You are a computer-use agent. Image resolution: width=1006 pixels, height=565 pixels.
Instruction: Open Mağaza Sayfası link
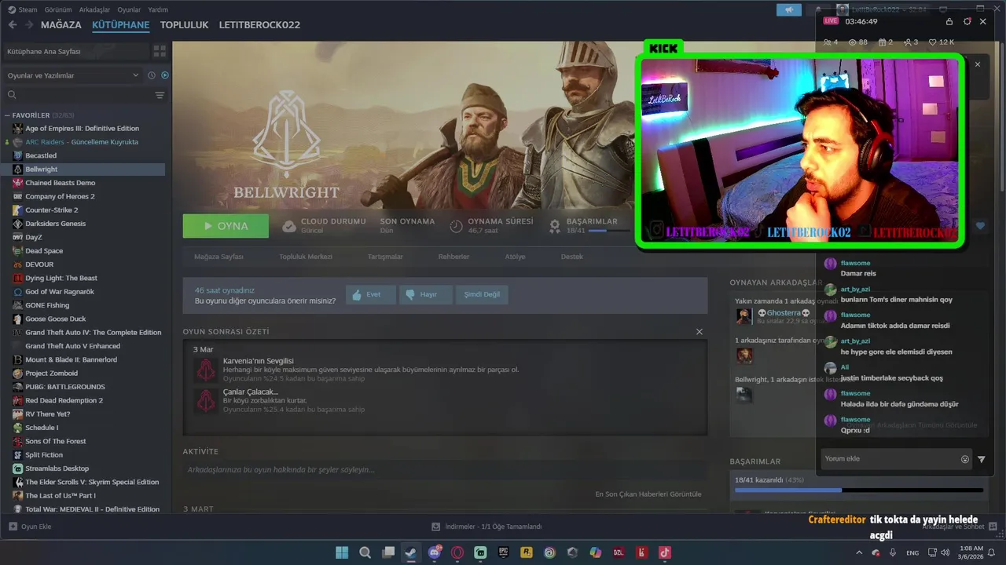coord(218,257)
